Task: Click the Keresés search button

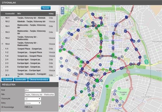Action: [x=46, y=8]
